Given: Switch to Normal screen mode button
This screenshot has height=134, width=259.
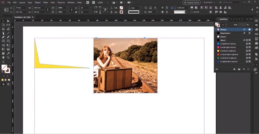Looking at the screenshot, I should [x=3, y=84].
